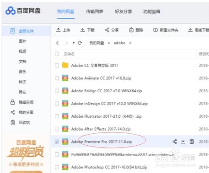
Task: Show 文档 category files
Action: click(22, 62)
